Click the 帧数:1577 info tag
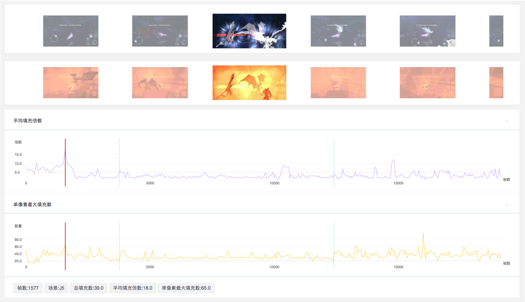This screenshot has width=525, height=302. pyautogui.click(x=28, y=288)
